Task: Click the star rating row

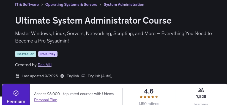Action: point(149,97)
